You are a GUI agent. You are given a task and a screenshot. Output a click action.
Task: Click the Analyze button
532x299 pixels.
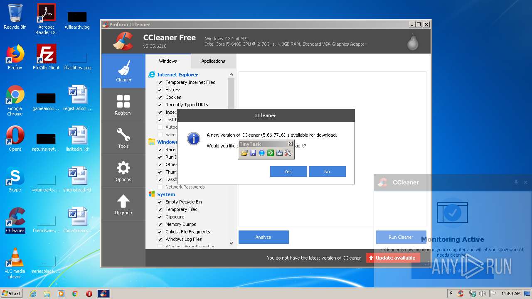click(x=264, y=237)
